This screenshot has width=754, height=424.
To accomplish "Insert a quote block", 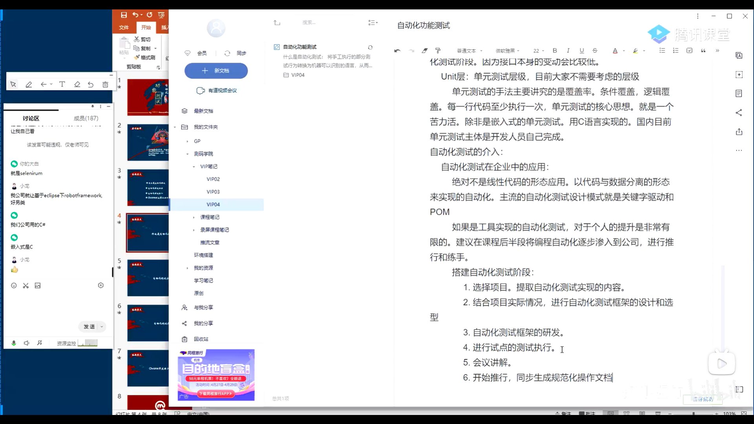I will tap(703, 51).
